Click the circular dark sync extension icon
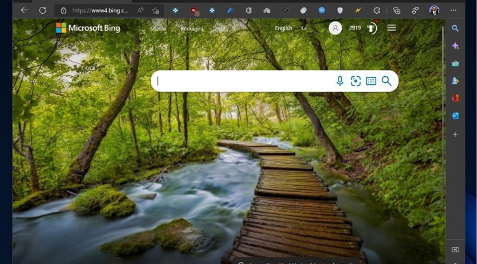This screenshot has height=264, width=477. (x=285, y=11)
